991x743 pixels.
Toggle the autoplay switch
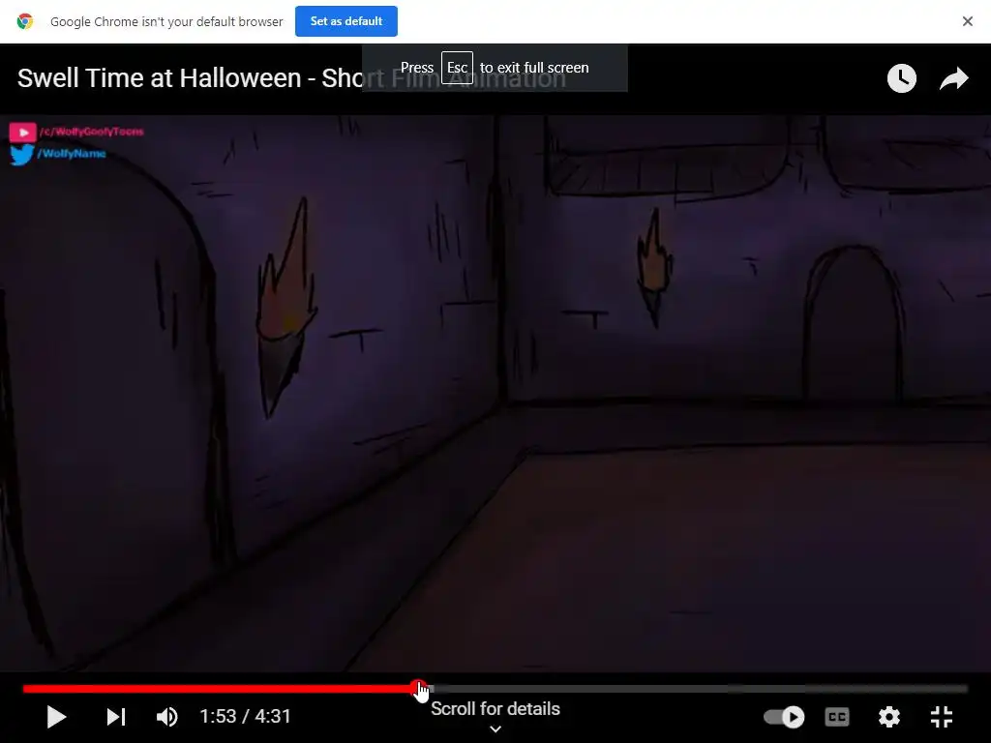point(784,717)
